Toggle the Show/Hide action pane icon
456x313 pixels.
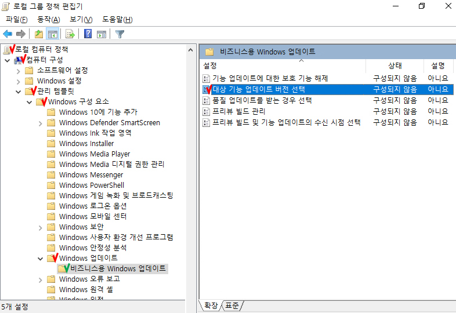[x=102, y=34]
